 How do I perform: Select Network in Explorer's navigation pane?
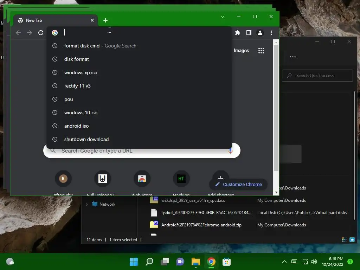(107, 204)
